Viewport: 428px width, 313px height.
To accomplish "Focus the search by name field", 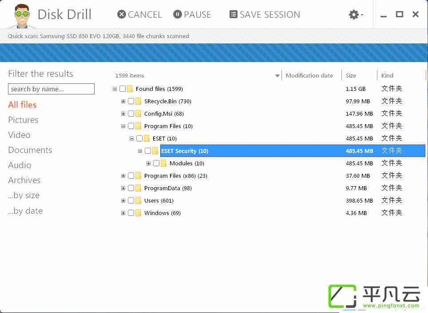I will (x=52, y=89).
